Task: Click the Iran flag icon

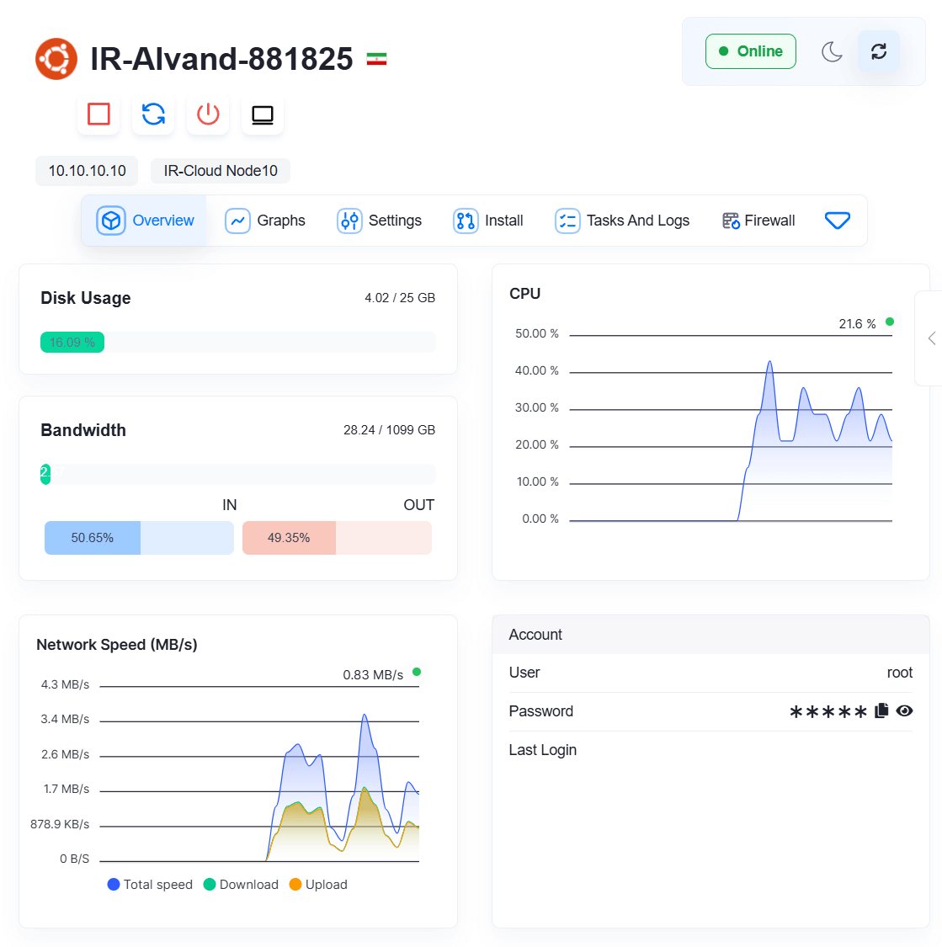Action: 376,59
